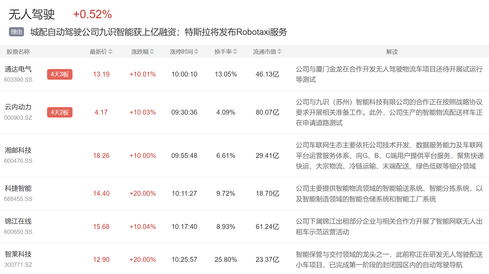The image size is (489, 274).
Task: Click market cap 23.37亿
Action: click(x=267, y=260)
